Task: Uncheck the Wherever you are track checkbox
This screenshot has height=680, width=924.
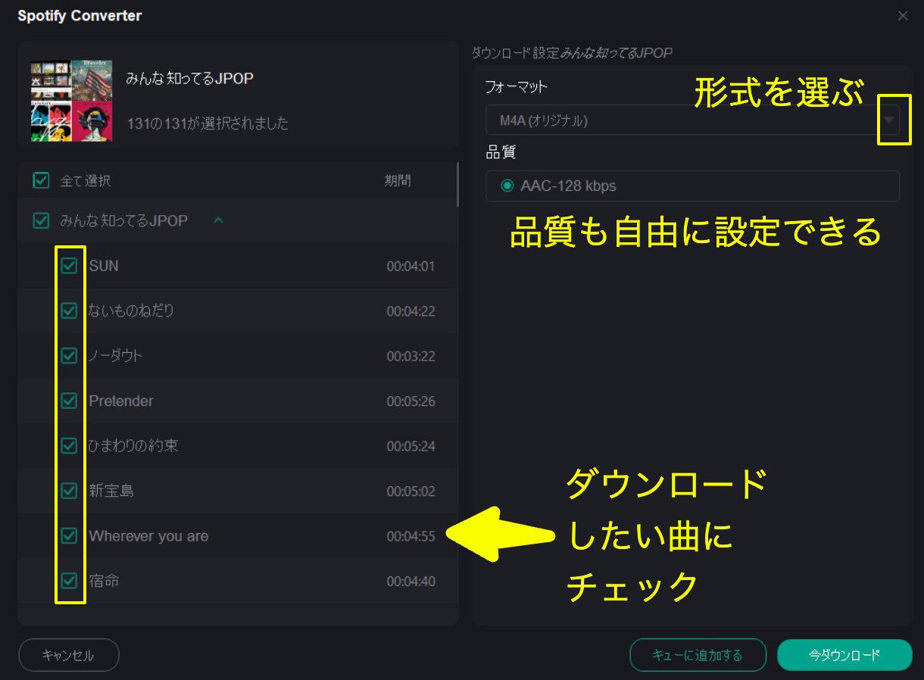Action: tap(69, 535)
